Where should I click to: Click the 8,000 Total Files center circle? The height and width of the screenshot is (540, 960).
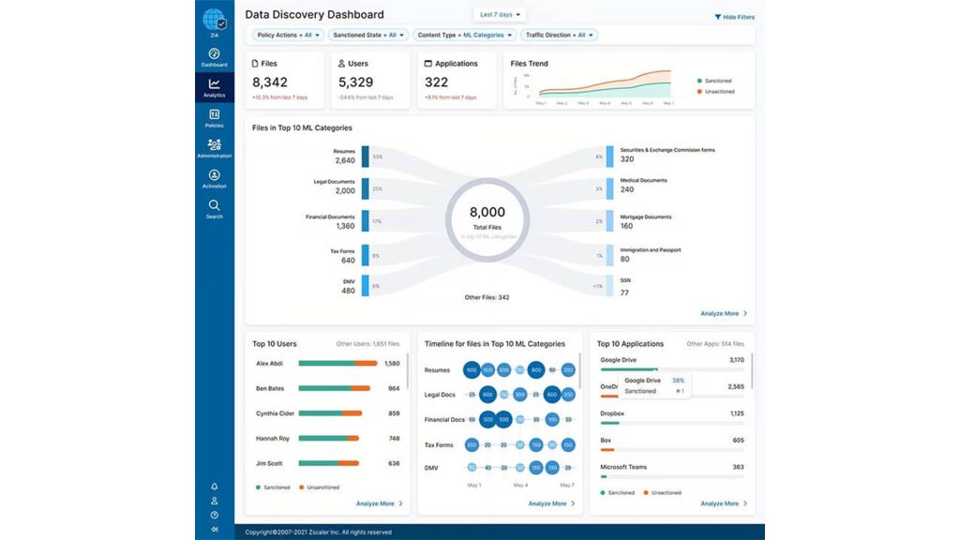pos(487,219)
